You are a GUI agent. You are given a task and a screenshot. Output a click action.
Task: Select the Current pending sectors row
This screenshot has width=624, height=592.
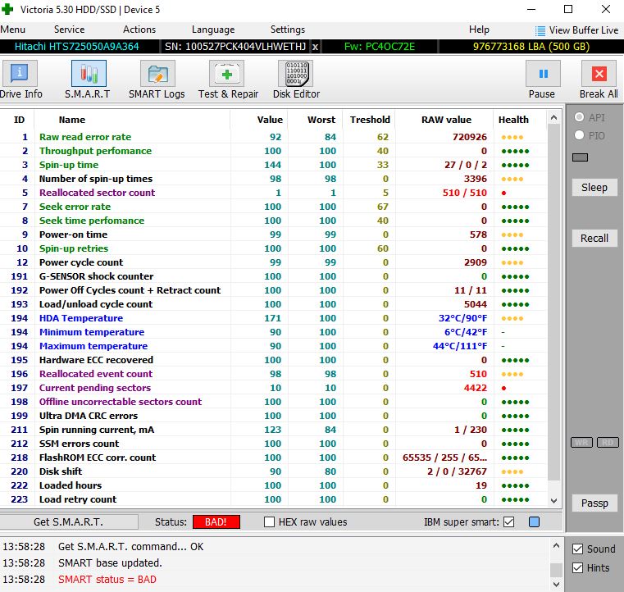[x=273, y=388]
